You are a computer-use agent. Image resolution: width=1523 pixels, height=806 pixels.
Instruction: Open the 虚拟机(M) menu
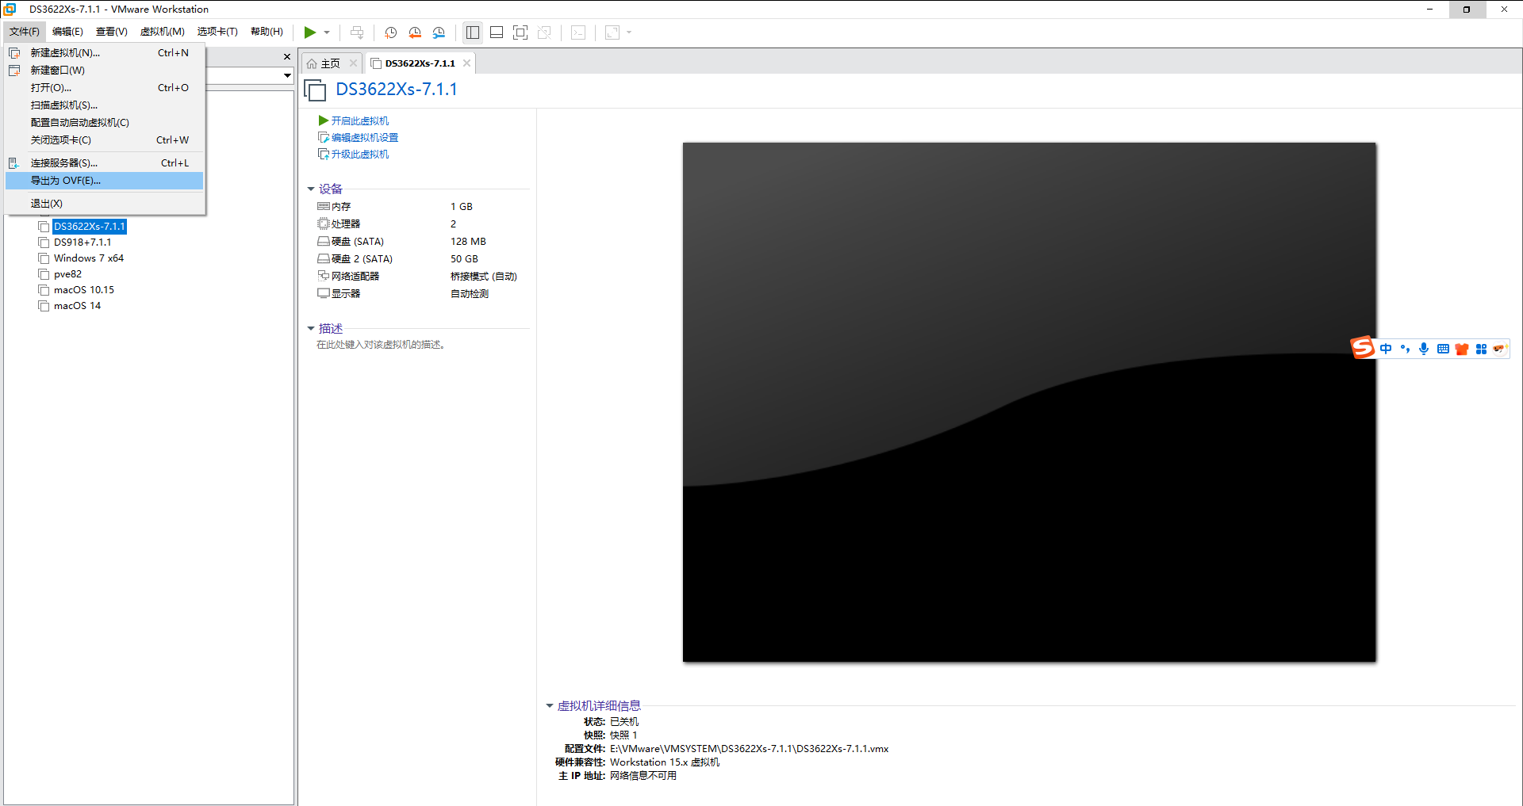(x=162, y=32)
